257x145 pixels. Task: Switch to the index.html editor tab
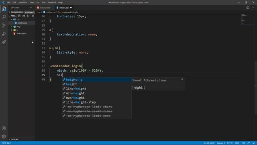(45, 8)
